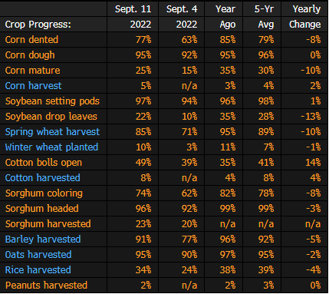Screen dimensions: 329x294
Task: Select the Yearly Change column header
Action: (304, 17)
